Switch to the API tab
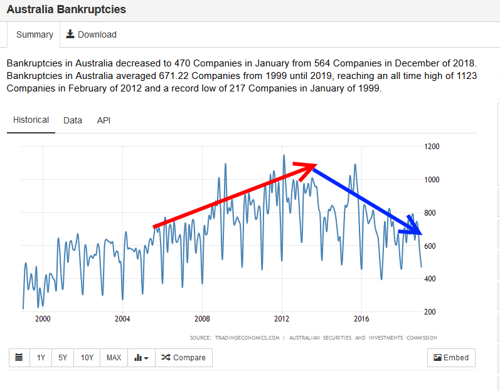 point(104,120)
